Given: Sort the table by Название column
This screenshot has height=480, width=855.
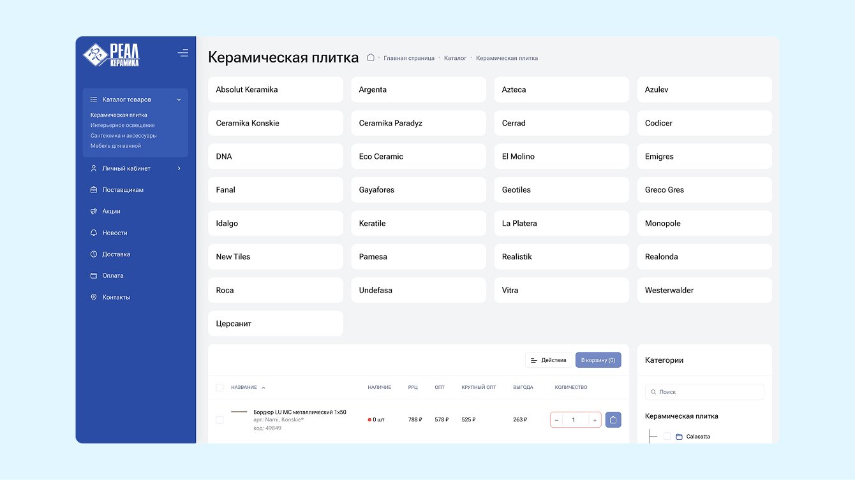Looking at the screenshot, I should coord(248,388).
